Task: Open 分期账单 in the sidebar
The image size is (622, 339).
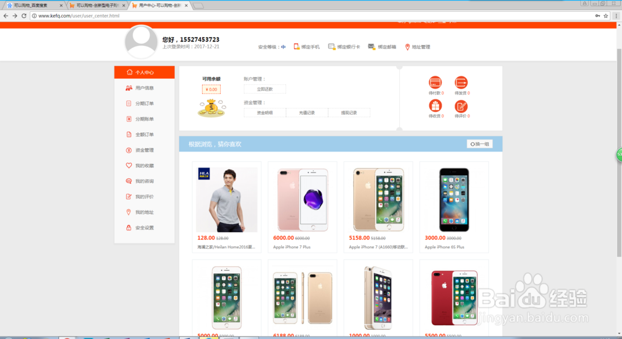Action: [144, 119]
